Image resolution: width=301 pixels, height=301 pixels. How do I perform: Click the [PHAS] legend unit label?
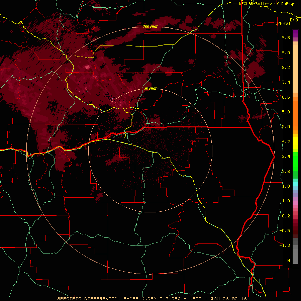click(283, 23)
